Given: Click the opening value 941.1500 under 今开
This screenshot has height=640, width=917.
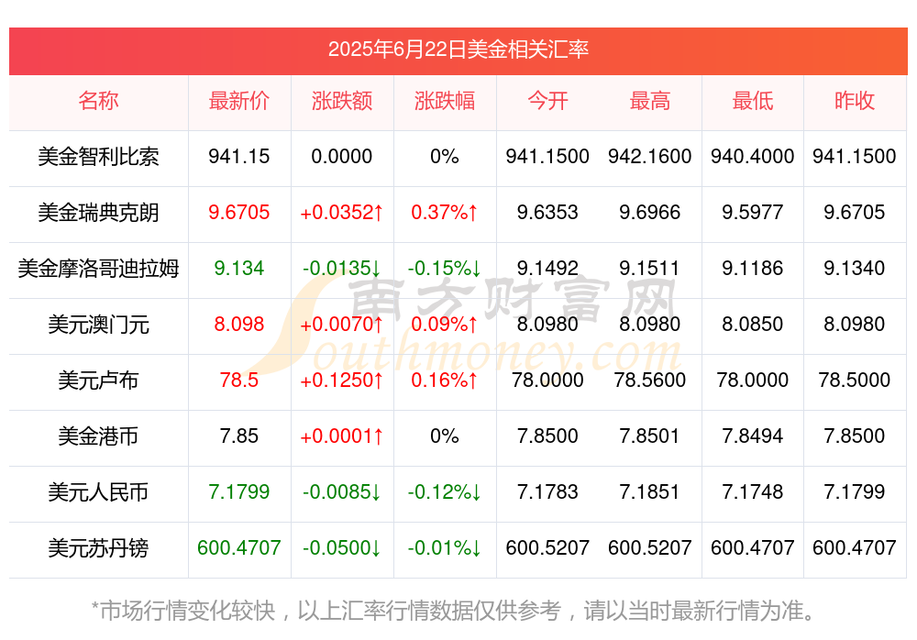Looking at the screenshot, I should coord(547,157).
